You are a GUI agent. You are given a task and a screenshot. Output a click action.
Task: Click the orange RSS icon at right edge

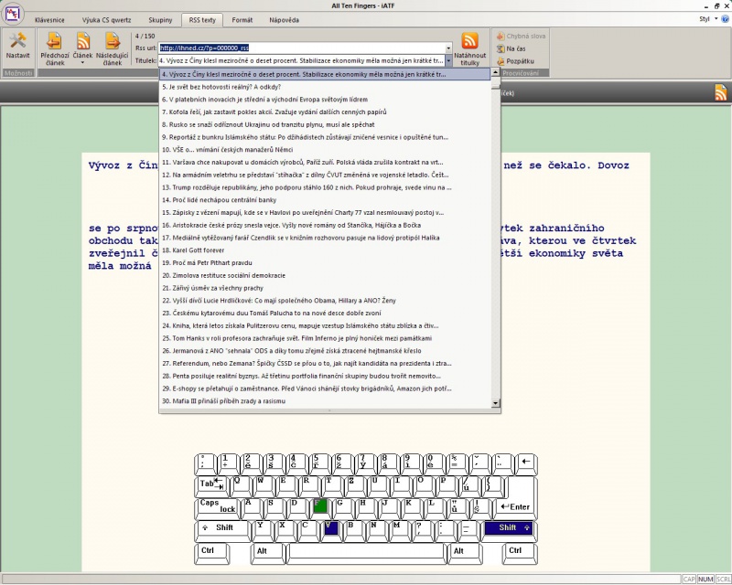coord(721,92)
